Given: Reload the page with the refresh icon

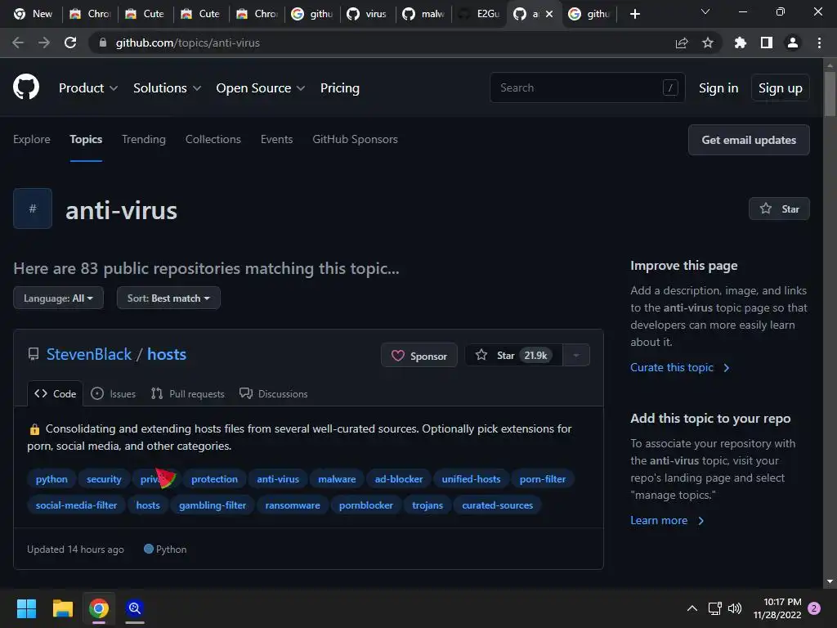Looking at the screenshot, I should (70, 43).
